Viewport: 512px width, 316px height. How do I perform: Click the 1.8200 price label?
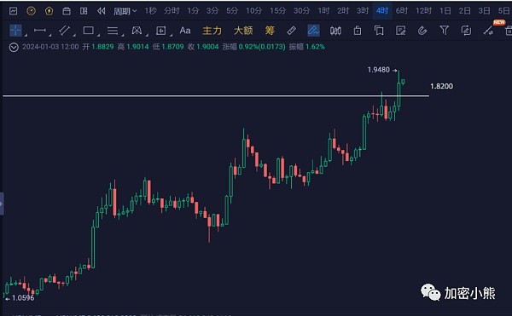click(441, 86)
